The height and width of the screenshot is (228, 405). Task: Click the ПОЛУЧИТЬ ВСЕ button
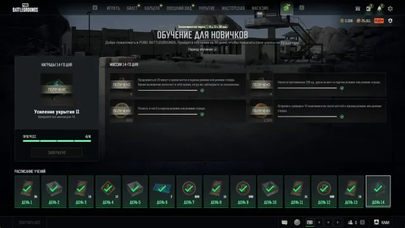(x=30, y=222)
